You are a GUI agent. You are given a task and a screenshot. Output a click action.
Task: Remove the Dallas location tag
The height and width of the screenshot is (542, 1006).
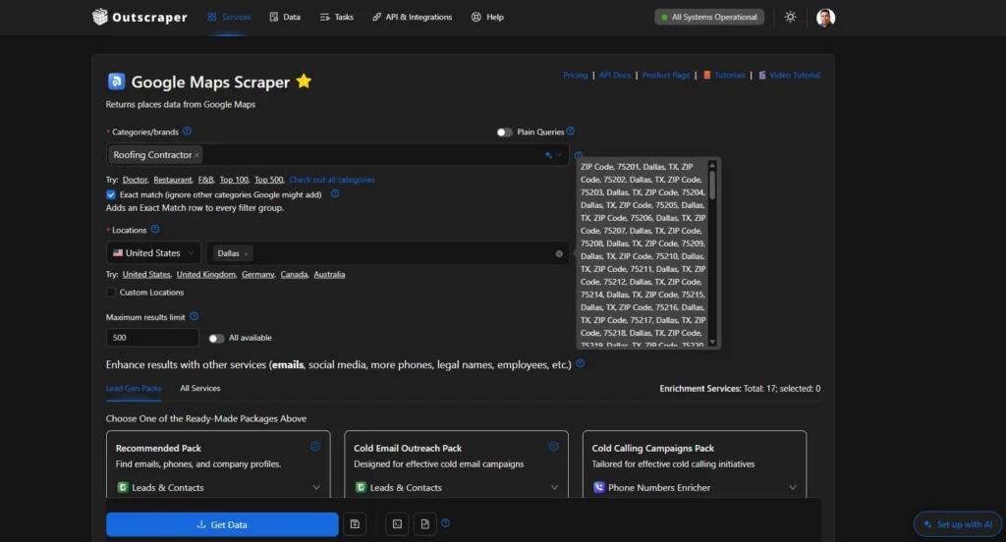tap(246, 254)
